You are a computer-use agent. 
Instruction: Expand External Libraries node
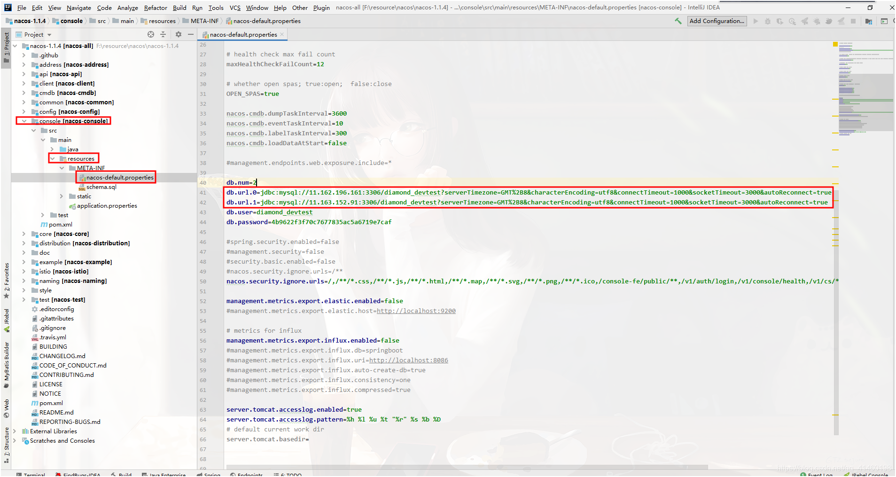click(x=15, y=431)
